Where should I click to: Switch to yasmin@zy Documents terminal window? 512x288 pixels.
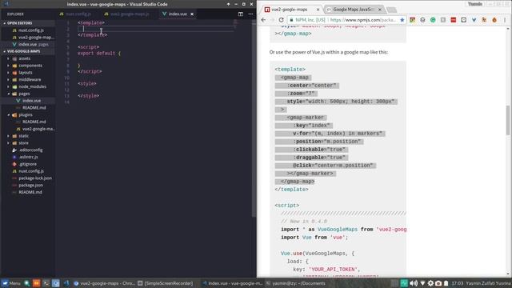coord(295,283)
